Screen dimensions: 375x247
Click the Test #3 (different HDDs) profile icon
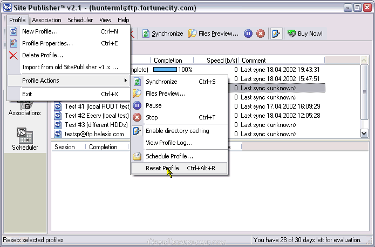point(58,125)
